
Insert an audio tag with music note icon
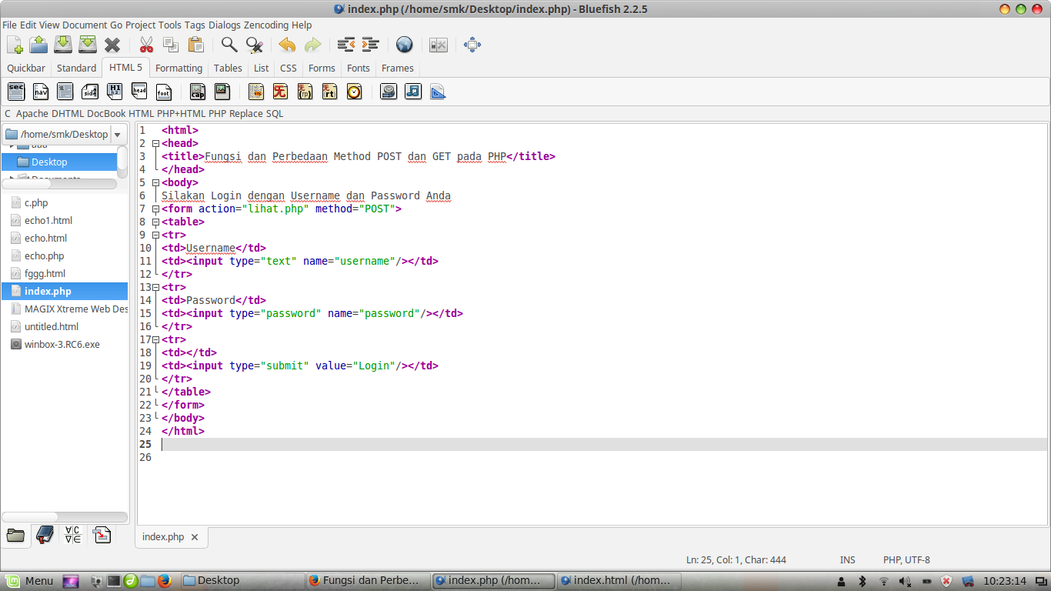tap(413, 92)
